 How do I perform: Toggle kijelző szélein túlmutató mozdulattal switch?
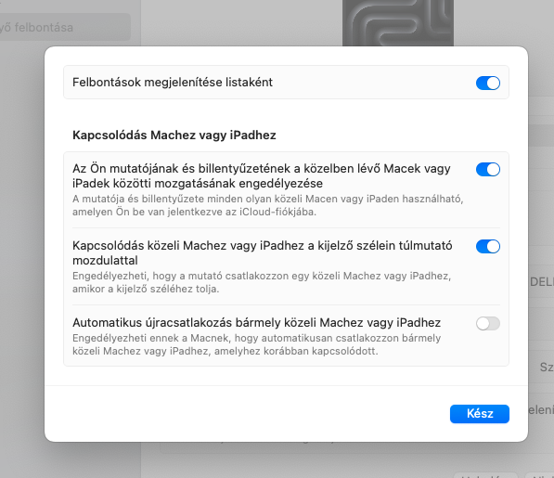[x=487, y=246]
